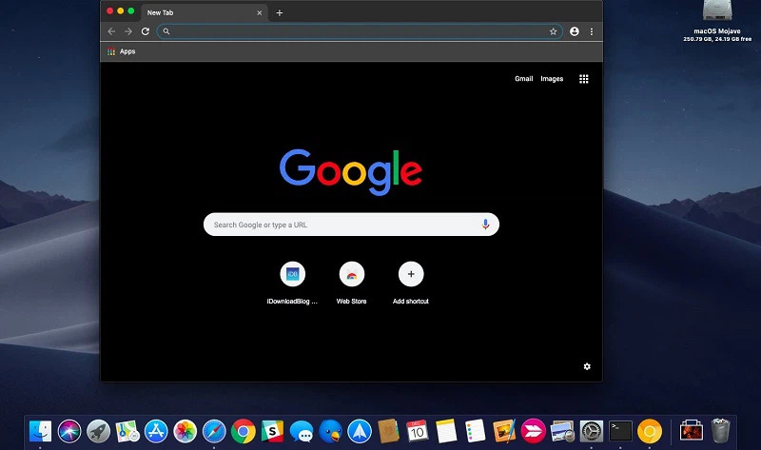Screen dimensions: 761x450
Task: Open the folder stack next to Trash
Action: click(x=692, y=431)
